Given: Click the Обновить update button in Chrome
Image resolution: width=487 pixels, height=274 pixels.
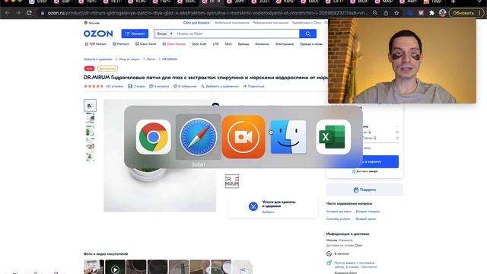Looking at the screenshot, I should (463, 13).
